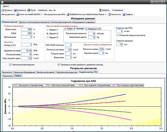Click red legend При спуске, открытый конец
The image size is (167, 132).
click(x=28, y=85)
